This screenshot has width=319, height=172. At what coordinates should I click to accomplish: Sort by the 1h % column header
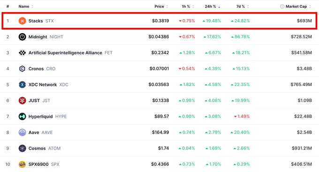188,7
